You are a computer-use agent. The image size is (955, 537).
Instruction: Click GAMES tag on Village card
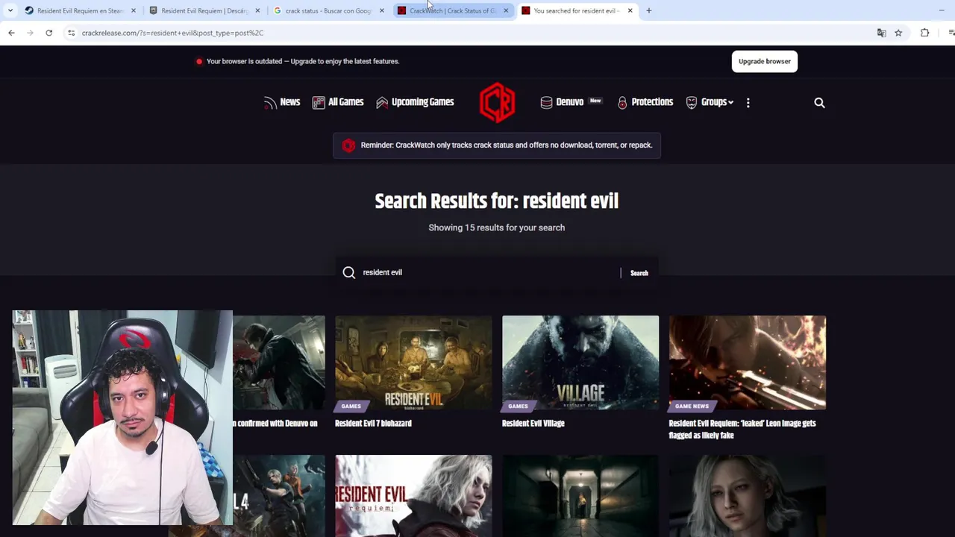pyautogui.click(x=518, y=406)
